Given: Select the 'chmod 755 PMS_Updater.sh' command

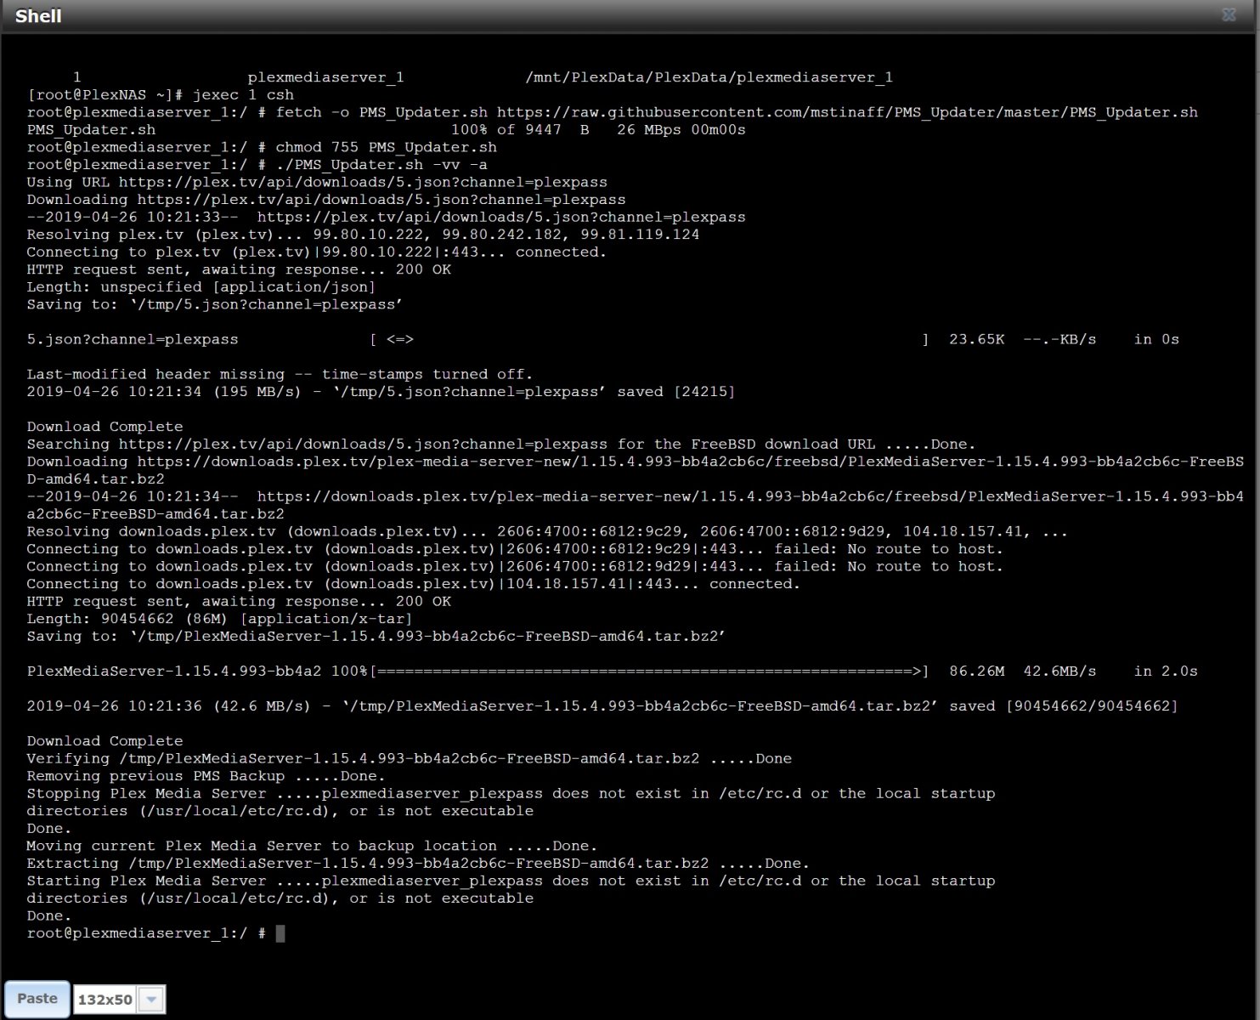Looking at the screenshot, I should pos(386,147).
